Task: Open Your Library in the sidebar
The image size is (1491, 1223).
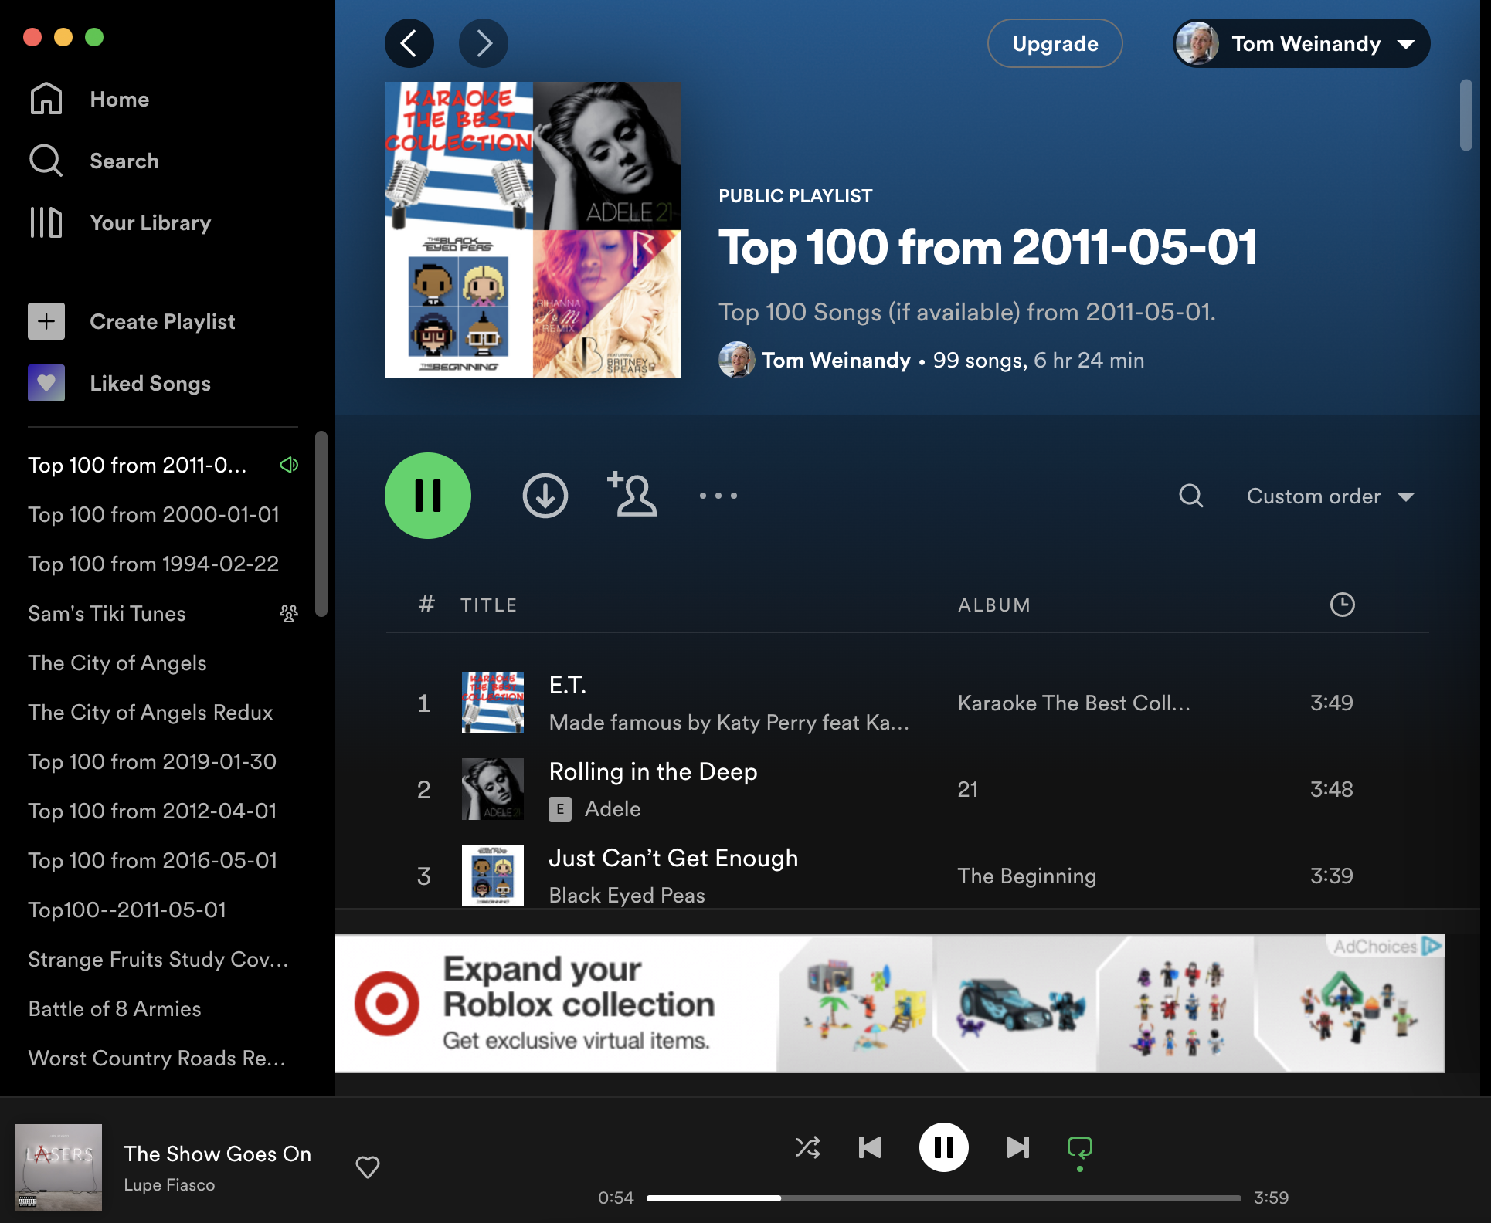Action: pyautogui.click(x=120, y=222)
